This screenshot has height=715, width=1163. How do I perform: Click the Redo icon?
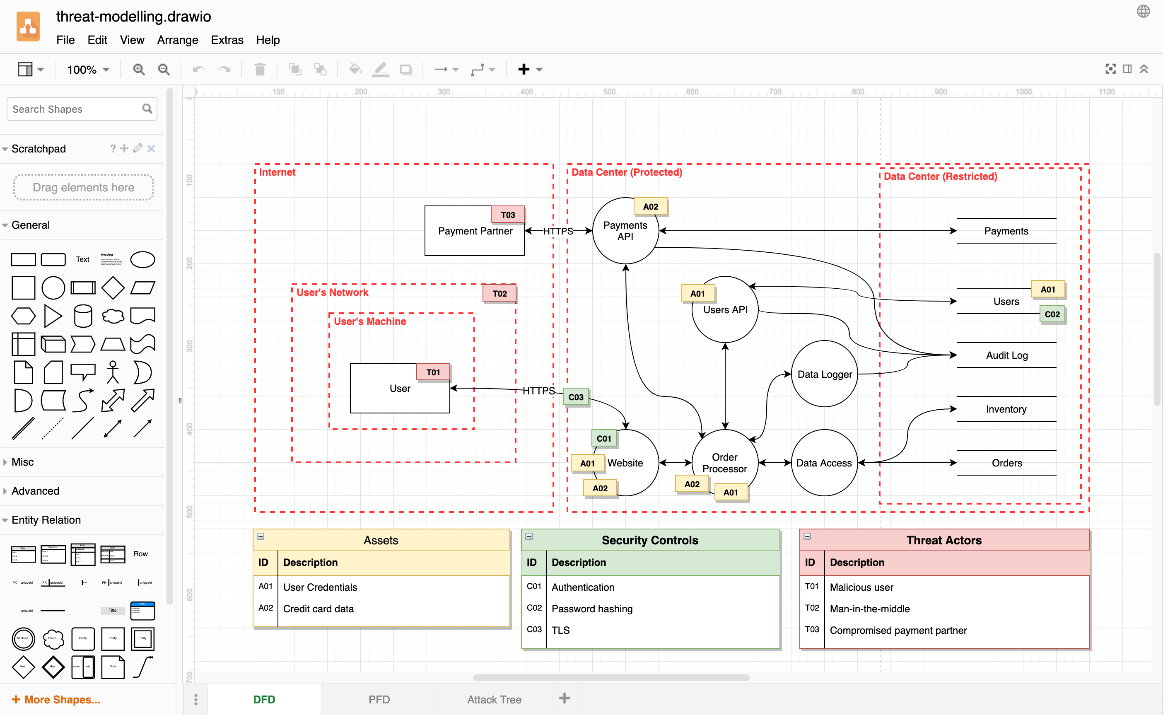(x=224, y=69)
